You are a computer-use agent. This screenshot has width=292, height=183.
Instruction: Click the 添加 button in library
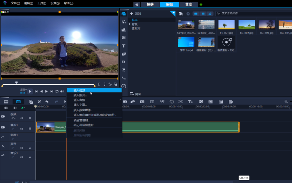click(135, 14)
